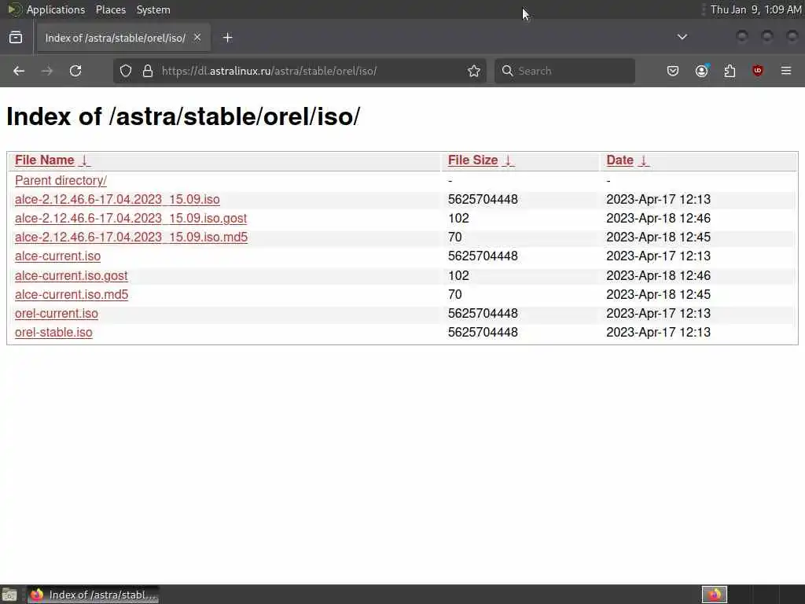This screenshot has height=604, width=805.
Task: Open a new browser tab
Action: (227, 38)
